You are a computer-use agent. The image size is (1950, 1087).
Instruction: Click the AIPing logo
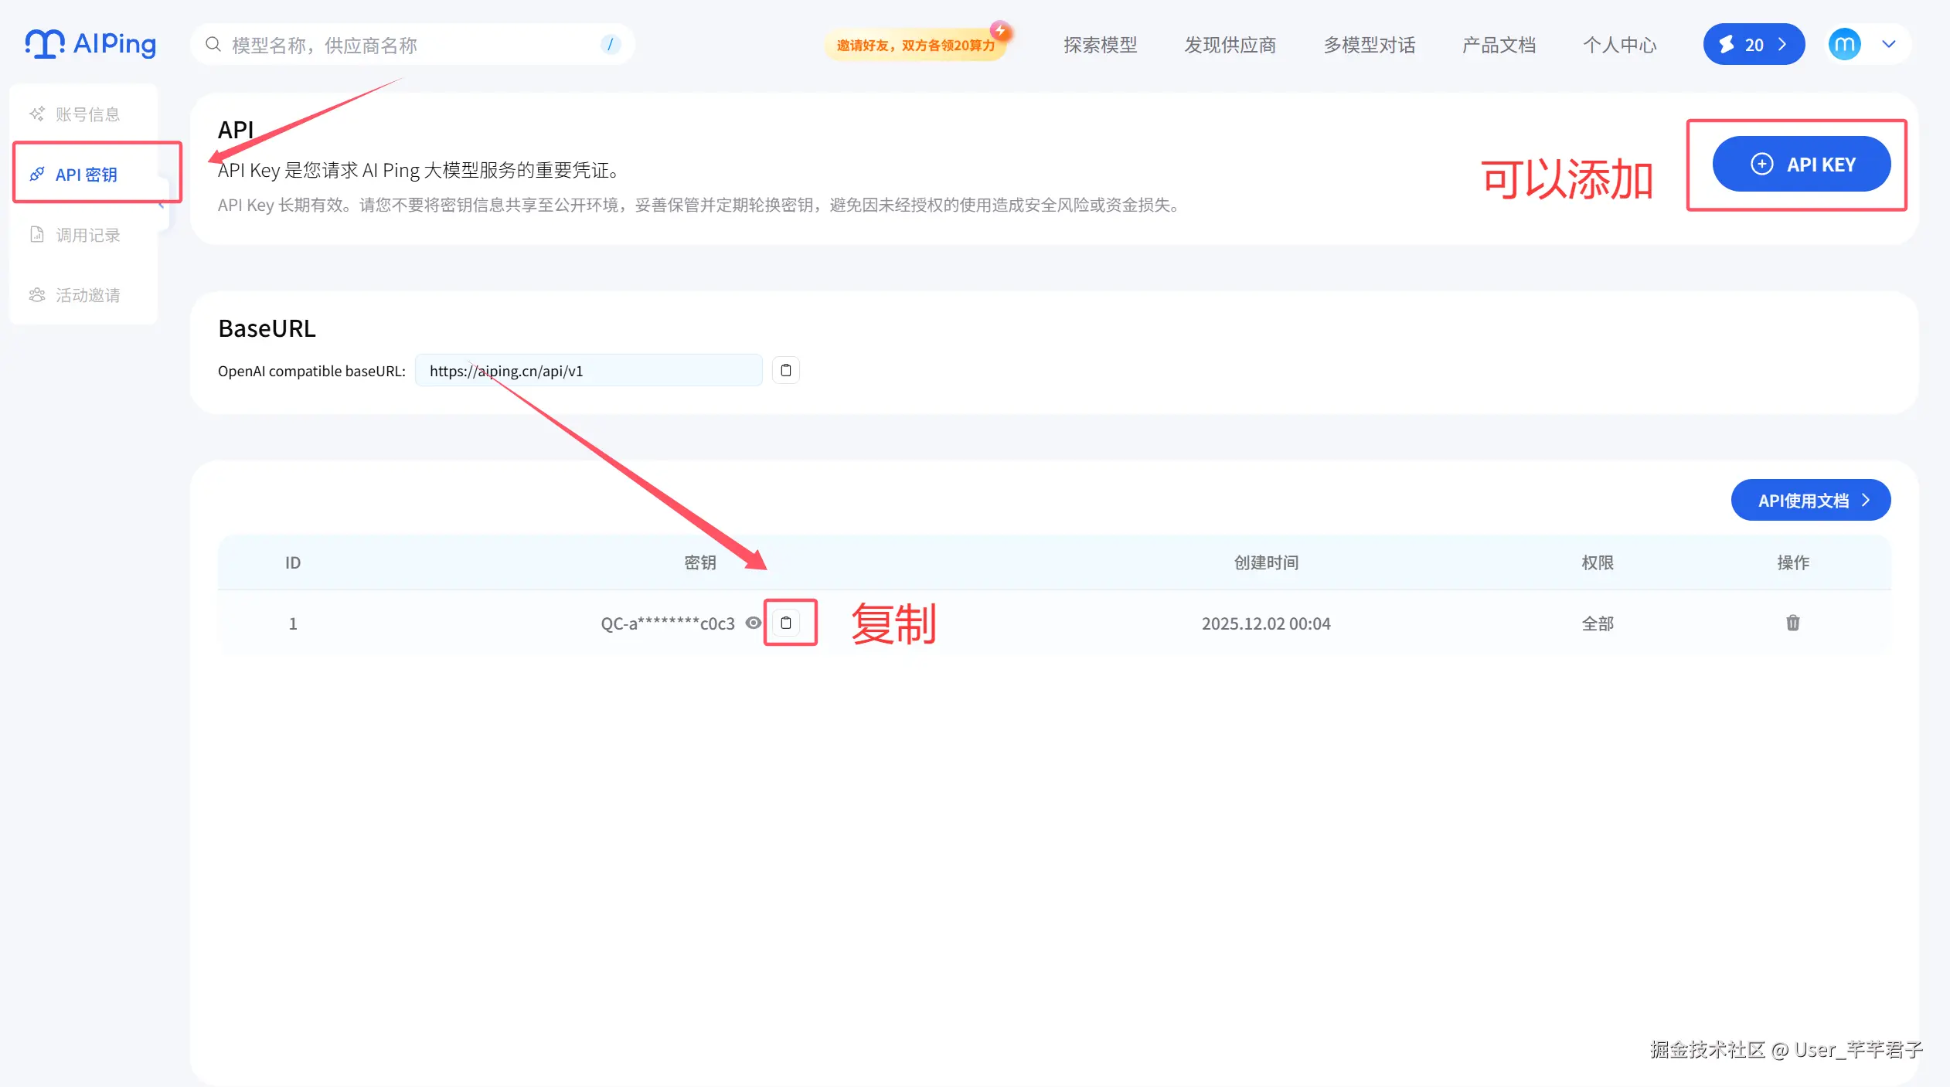(90, 44)
